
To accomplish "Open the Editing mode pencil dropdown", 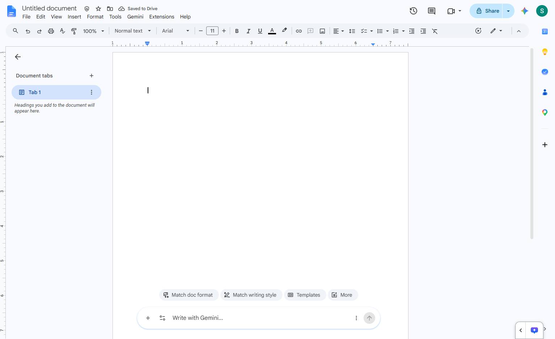I will pyautogui.click(x=496, y=31).
